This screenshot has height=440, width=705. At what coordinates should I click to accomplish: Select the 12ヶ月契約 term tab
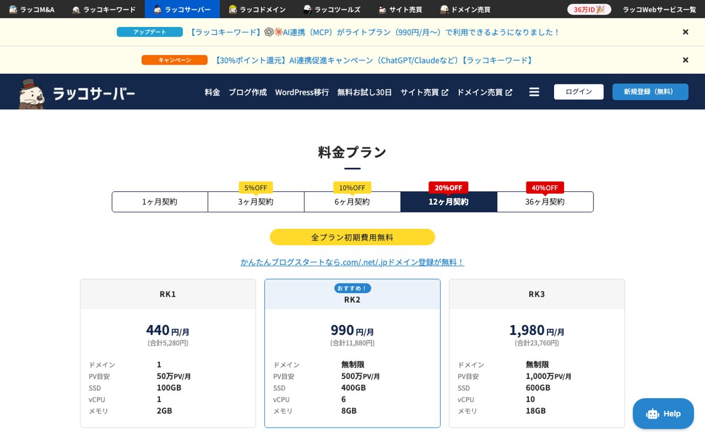(x=448, y=202)
